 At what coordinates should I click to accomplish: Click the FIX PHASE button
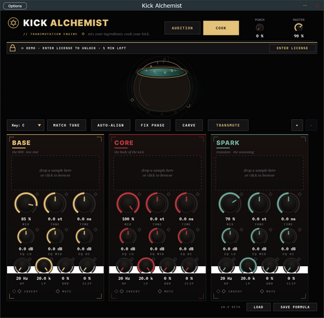(153, 125)
